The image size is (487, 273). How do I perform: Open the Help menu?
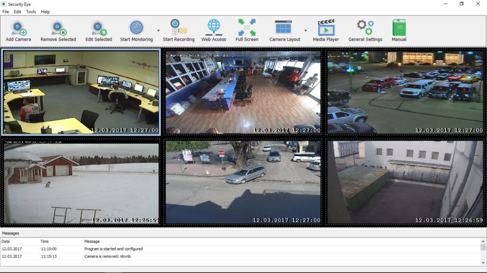point(45,11)
